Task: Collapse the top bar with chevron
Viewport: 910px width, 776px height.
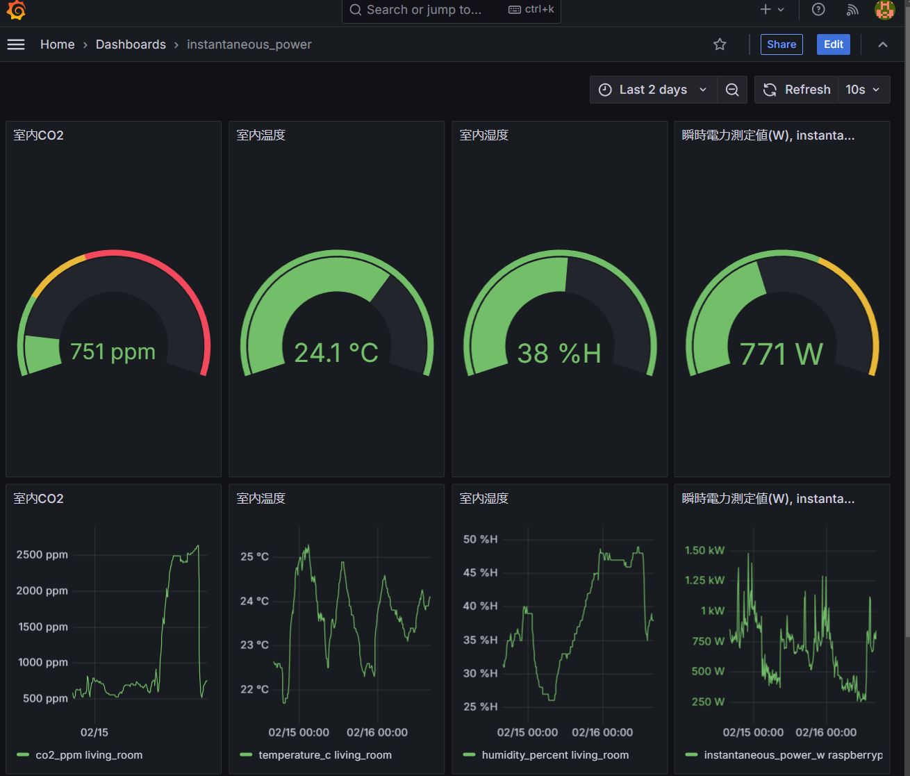Action: coord(883,44)
